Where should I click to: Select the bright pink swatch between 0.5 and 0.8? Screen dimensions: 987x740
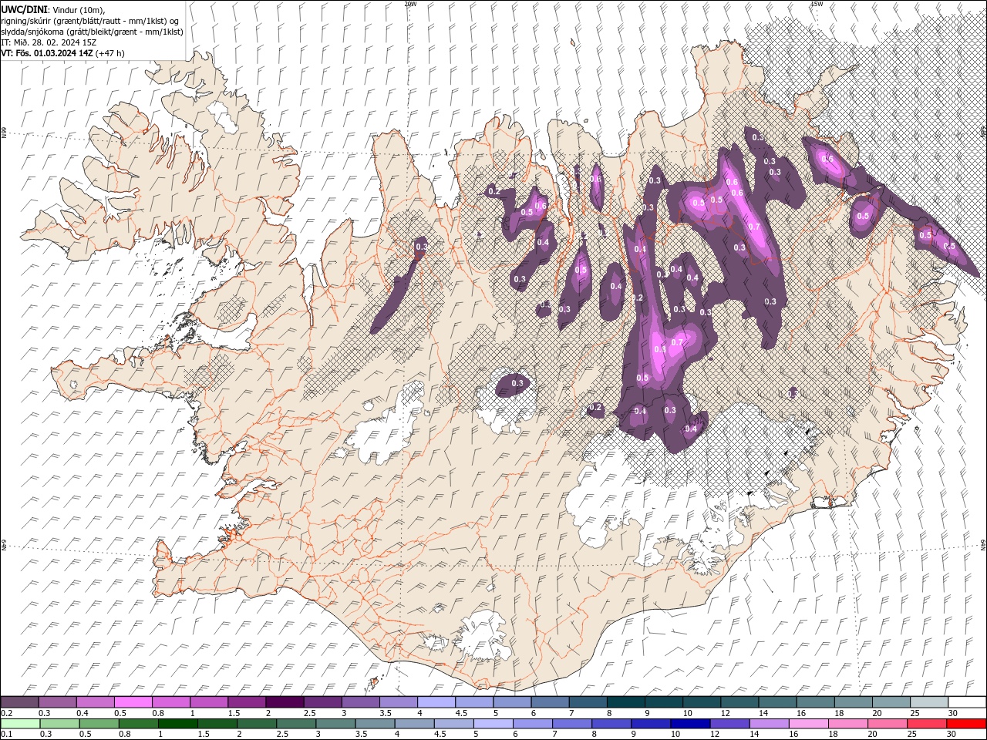tap(133, 702)
